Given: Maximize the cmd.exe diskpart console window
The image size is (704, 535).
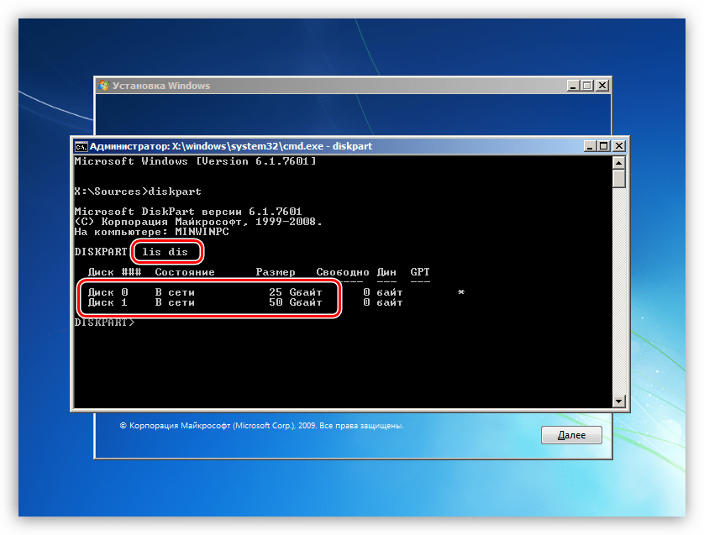Looking at the screenshot, I should click(605, 146).
